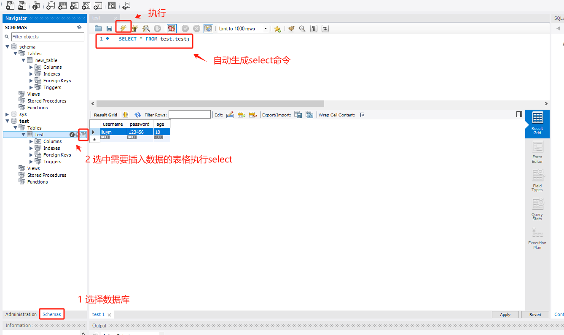Refresh the result grid with the blue arrows icon
The width and height of the screenshot is (564, 335).
tap(138, 115)
